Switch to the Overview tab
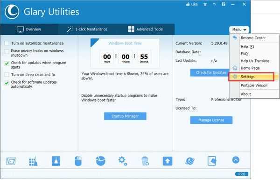 click(x=29, y=29)
